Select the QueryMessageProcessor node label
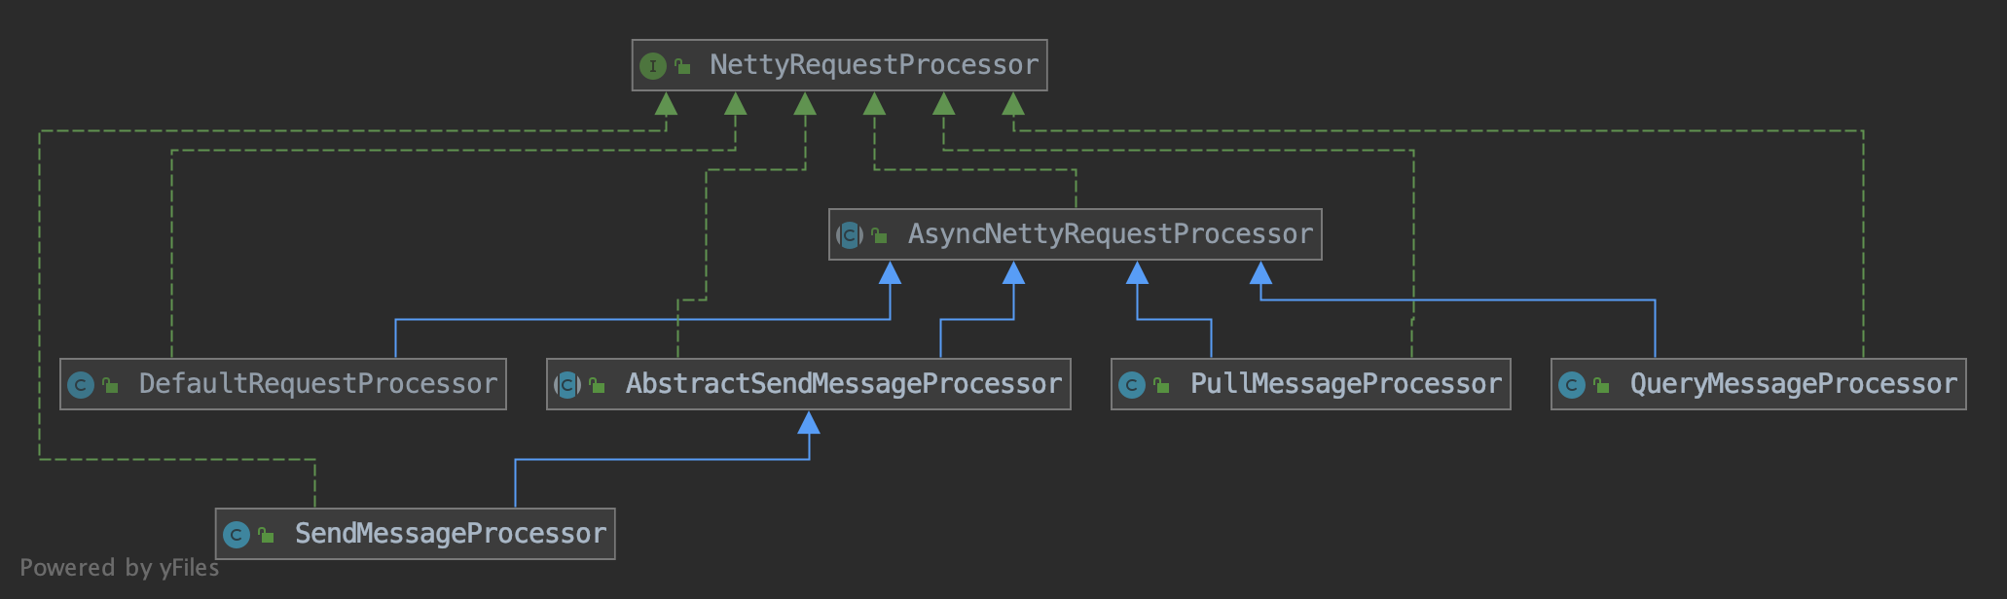 click(x=1793, y=384)
